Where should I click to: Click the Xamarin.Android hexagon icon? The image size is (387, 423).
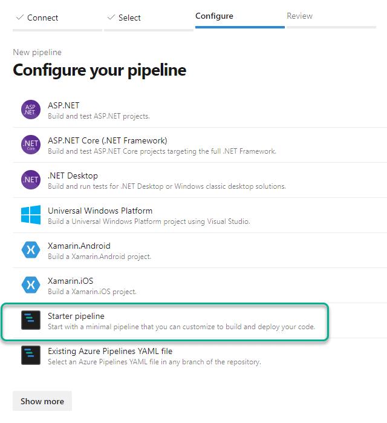(x=31, y=251)
